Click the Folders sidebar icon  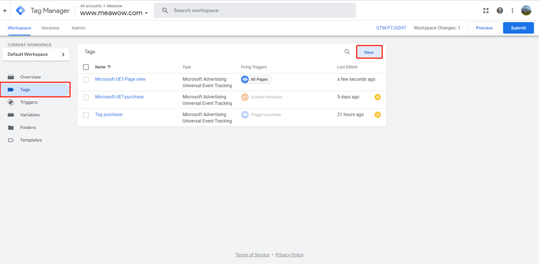11,128
